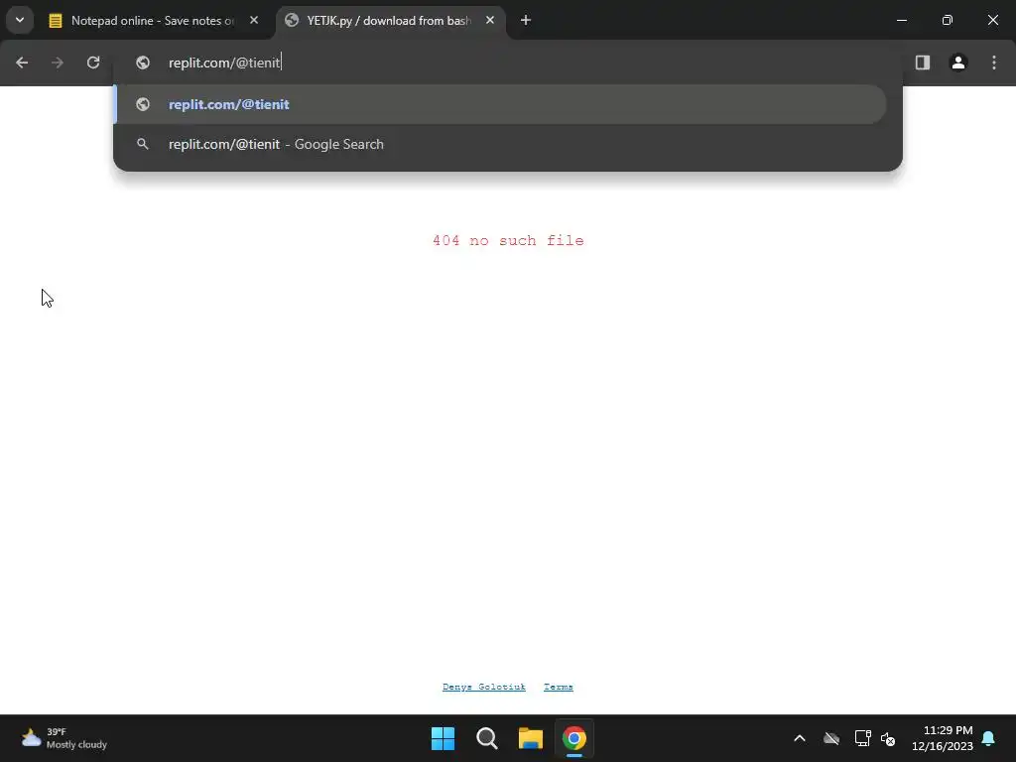
Task: Open the browser side panel
Action: [923, 63]
